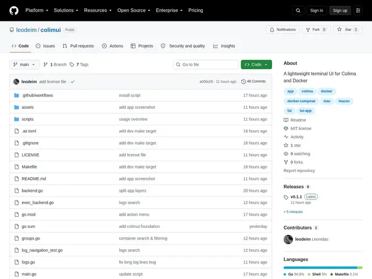The height and width of the screenshot is (279, 372).
Task: Click the commit history clock icon
Action: coord(243,81)
